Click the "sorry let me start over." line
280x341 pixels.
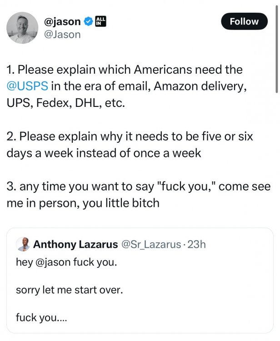click(69, 290)
